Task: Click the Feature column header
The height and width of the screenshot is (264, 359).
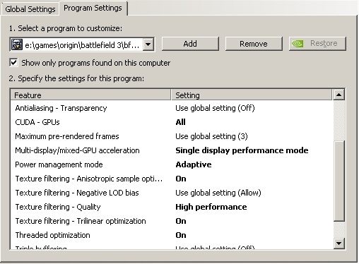Action: (90, 95)
